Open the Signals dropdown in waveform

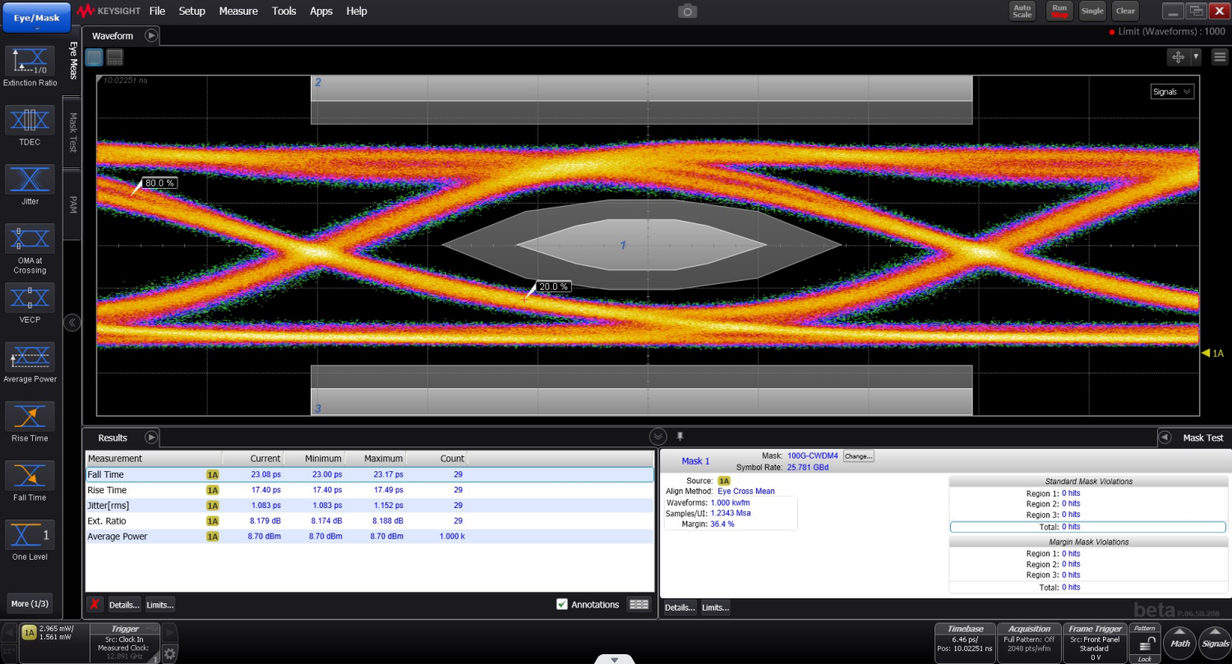pyautogui.click(x=1172, y=92)
